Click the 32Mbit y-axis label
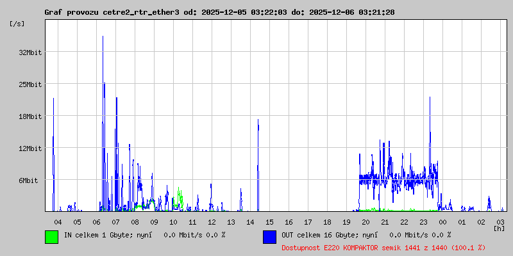The width and height of the screenshot is (513, 256). [30, 52]
